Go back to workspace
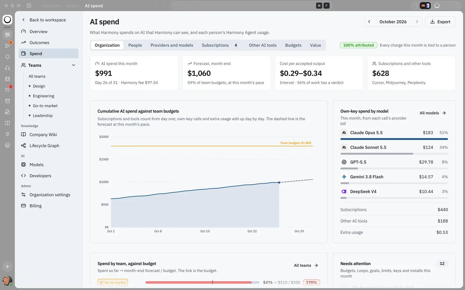Viewport: 465px width, 290px height. (x=48, y=20)
